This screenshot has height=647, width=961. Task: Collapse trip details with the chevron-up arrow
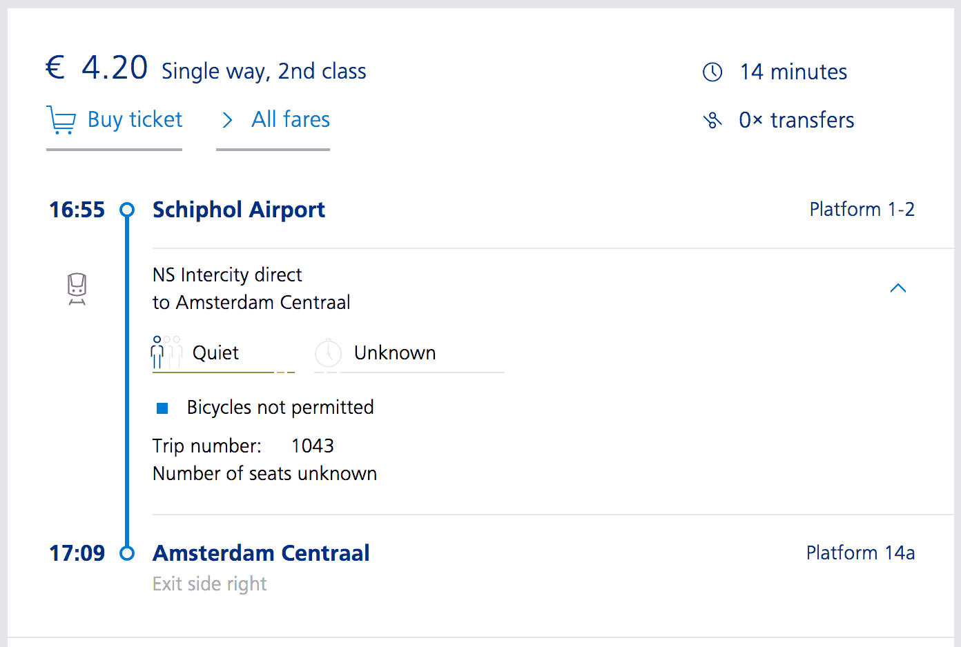897,288
